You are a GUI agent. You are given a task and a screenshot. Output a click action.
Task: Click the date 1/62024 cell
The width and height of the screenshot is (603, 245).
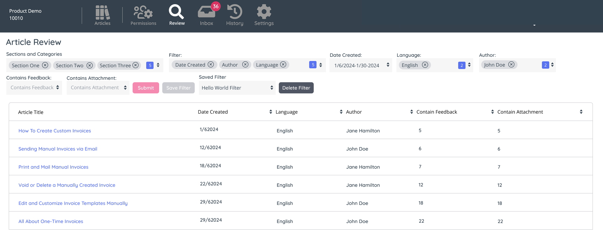(209, 129)
